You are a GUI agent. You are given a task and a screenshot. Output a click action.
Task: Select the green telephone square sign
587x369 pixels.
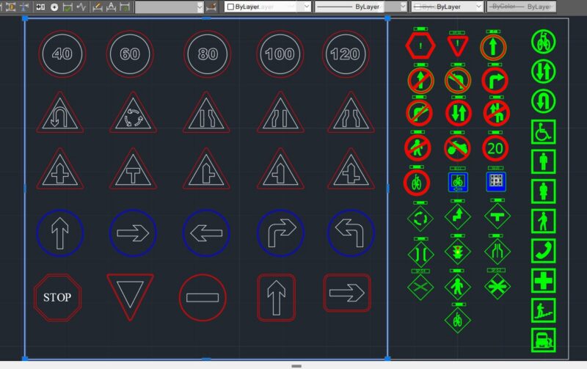pos(543,251)
